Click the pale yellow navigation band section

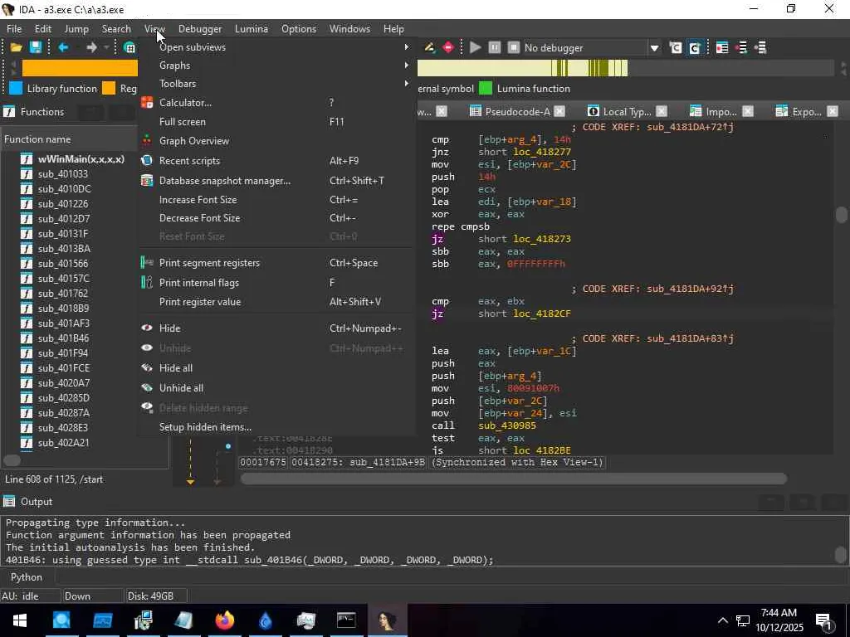(484, 68)
